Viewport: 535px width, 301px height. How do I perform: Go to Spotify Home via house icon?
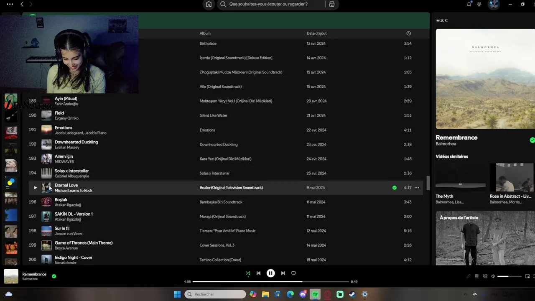point(209,4)
